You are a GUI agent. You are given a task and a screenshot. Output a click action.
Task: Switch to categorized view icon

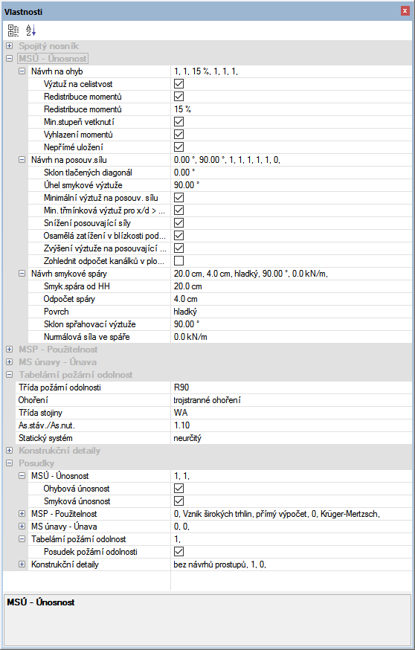click(13, 30)
